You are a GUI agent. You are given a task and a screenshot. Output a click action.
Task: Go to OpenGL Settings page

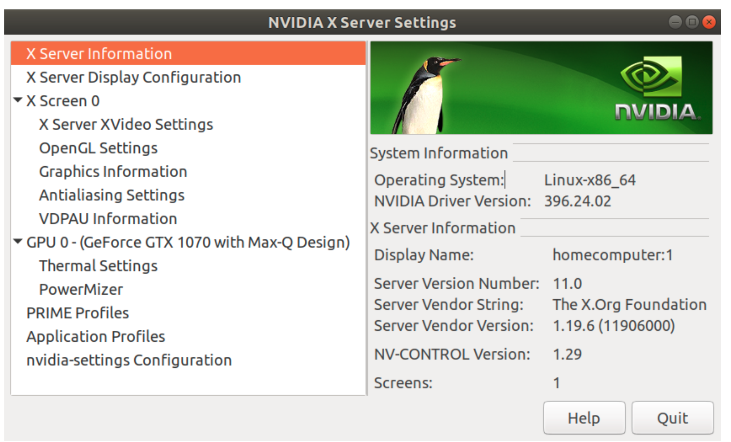98,148
